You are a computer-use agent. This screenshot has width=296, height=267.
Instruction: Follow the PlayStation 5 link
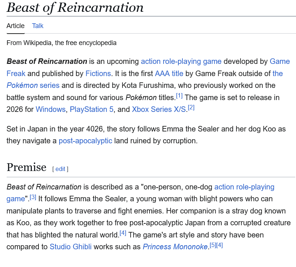point(91,109)
